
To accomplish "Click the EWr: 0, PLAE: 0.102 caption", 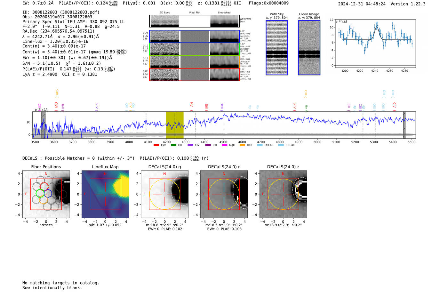I will coord(165,229).
